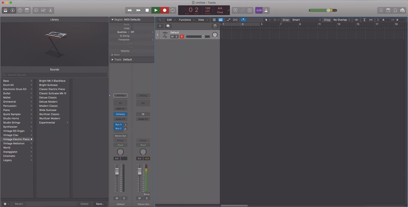The width and height of the screenshot is (408, 207).
Task: Enable Flex mode
Action: pyautogui.click(x=235, y=20)
